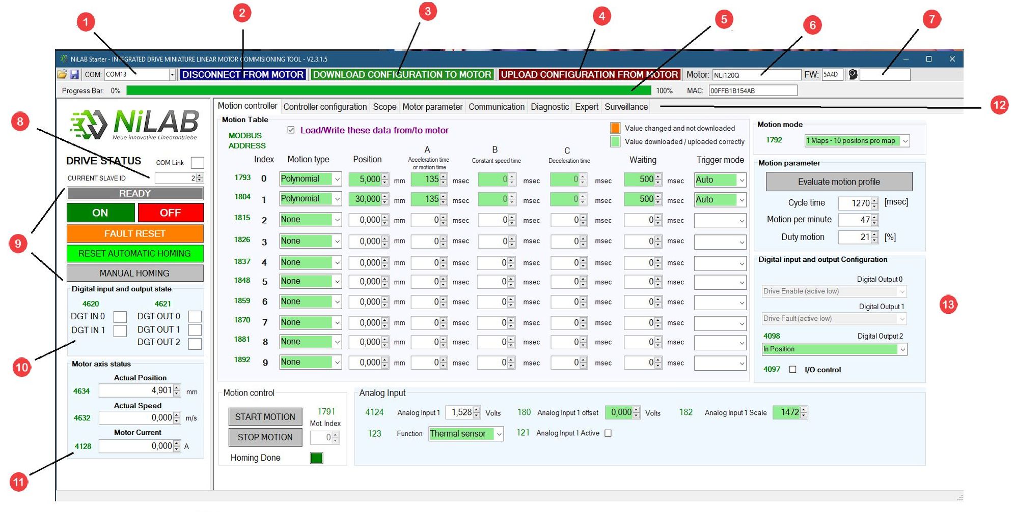The width and height of the screenshot is (1016, 512).
Task: Click the floppy disk save icon
Action: coord(74,75)
